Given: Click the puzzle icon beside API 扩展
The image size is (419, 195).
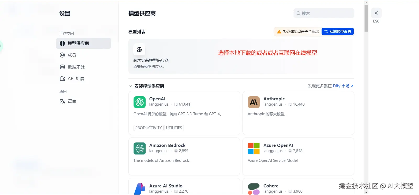Looking at the screenshot, I should pos(62,78).
